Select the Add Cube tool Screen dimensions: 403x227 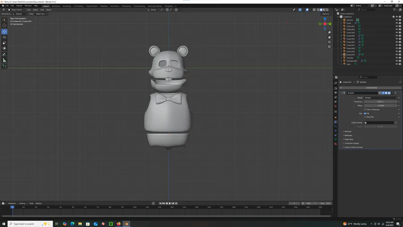tap(4, 66)
